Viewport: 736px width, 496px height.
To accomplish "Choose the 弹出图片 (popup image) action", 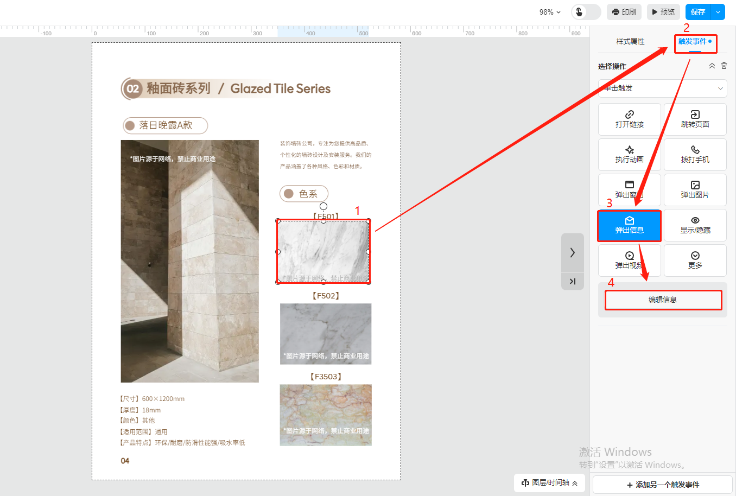I will coord(695,189).
